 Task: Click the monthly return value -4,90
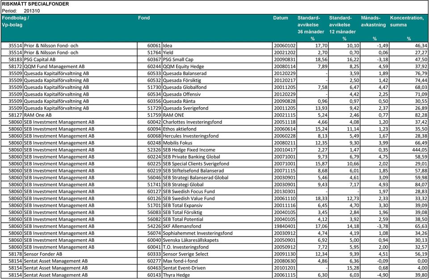pyautogui.click(x=382, y=275)
